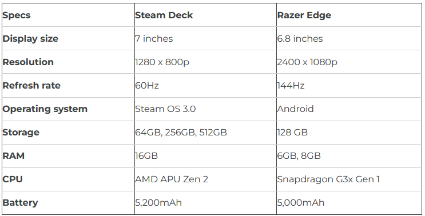This screenshot has height=216, width=425.
Task: Select the Steam Deck column header
Action: [x=205, y=15]
